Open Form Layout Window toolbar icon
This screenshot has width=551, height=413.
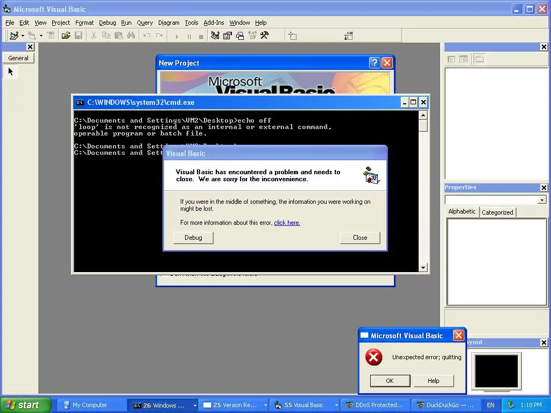[240, 35]
